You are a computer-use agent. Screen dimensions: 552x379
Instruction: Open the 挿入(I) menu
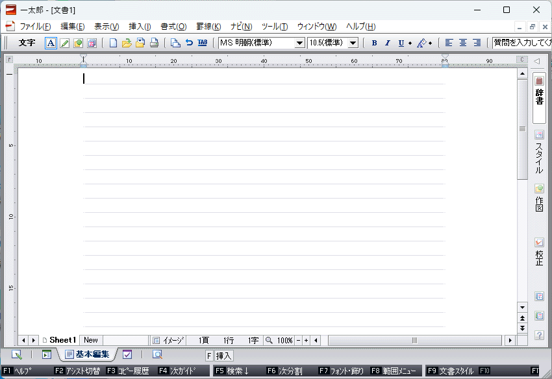(140, 27)
